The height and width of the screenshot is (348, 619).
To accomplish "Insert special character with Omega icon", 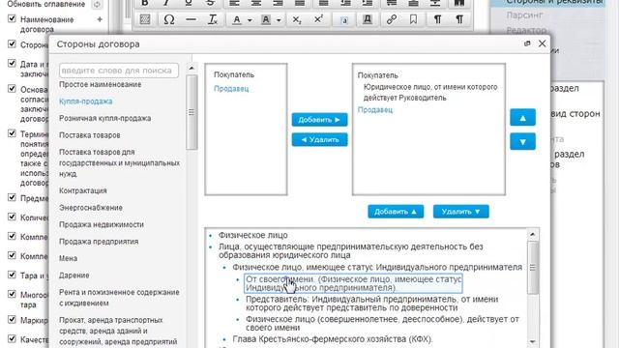I will (x=169, y=19).
